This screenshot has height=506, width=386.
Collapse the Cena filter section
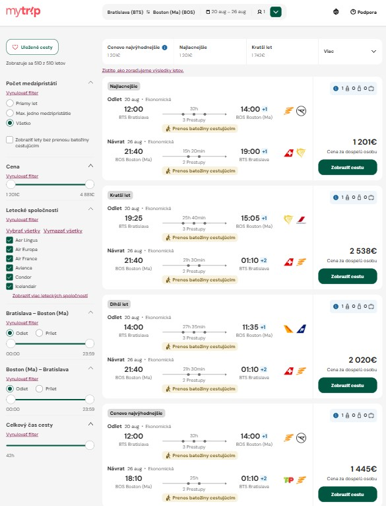[91, 166]
